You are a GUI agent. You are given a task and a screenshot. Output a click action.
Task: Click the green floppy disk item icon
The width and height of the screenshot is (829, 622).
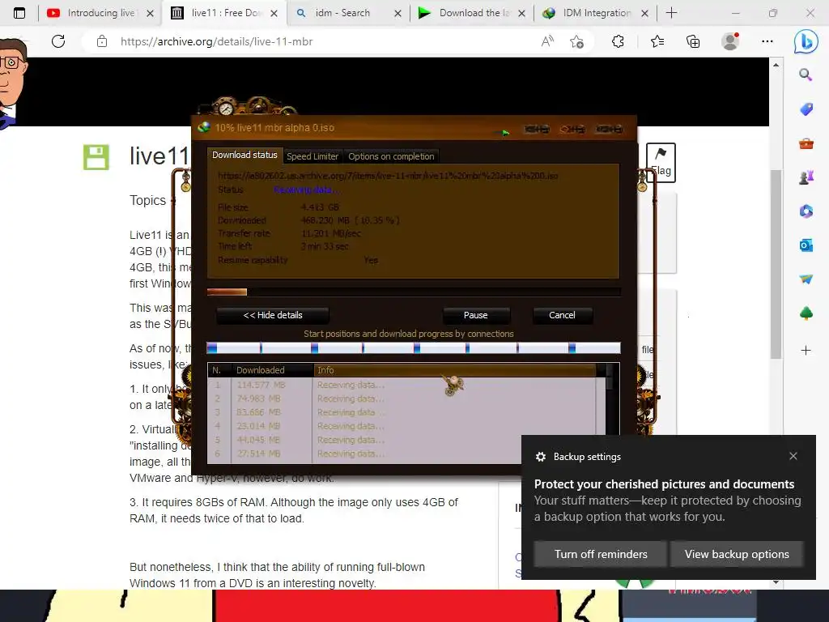click(96, 157)
